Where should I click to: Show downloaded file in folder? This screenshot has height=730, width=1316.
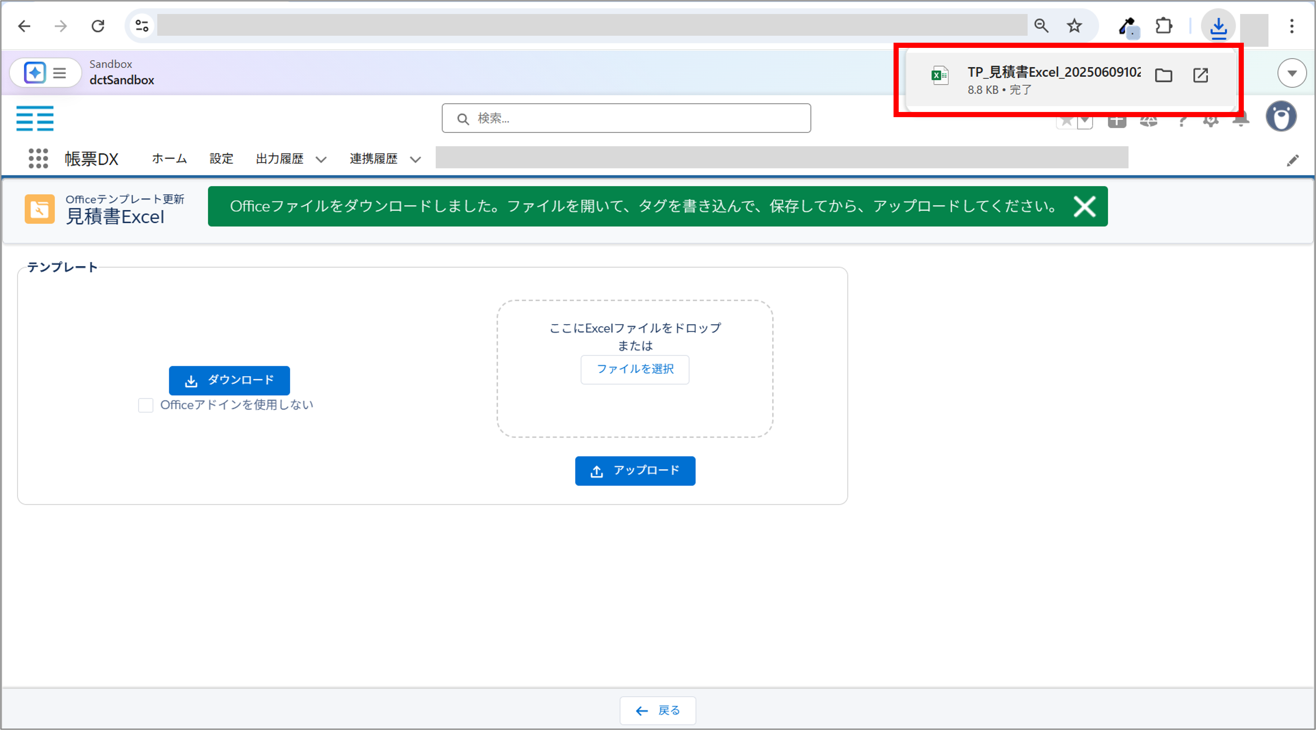(1163, 76)
